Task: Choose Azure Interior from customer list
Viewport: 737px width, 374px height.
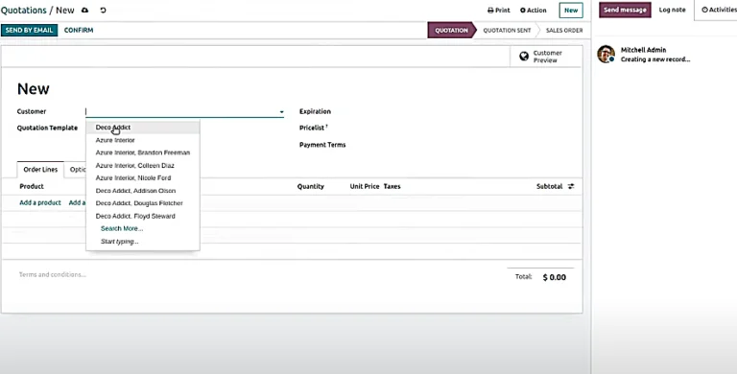Action: tap(143, 140)
